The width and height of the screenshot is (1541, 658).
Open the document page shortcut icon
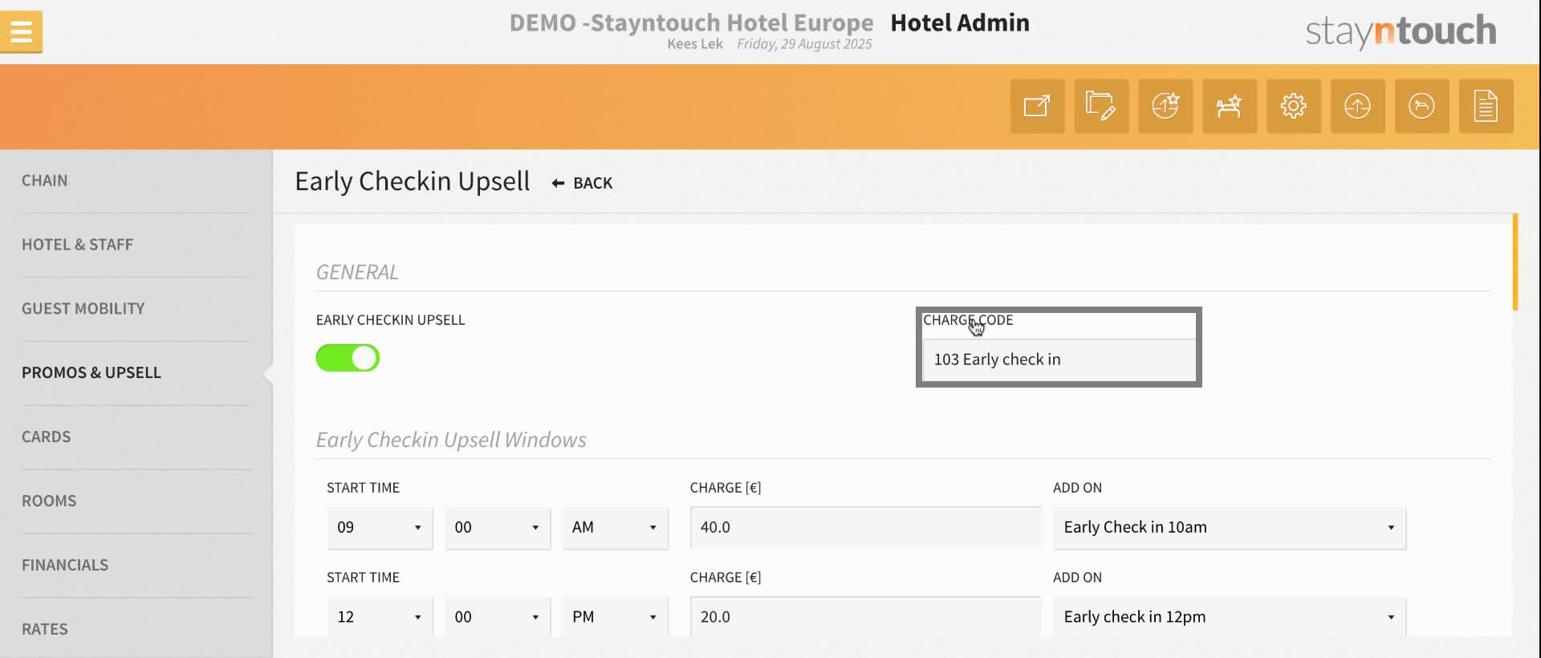click(x=1486, y=106)
